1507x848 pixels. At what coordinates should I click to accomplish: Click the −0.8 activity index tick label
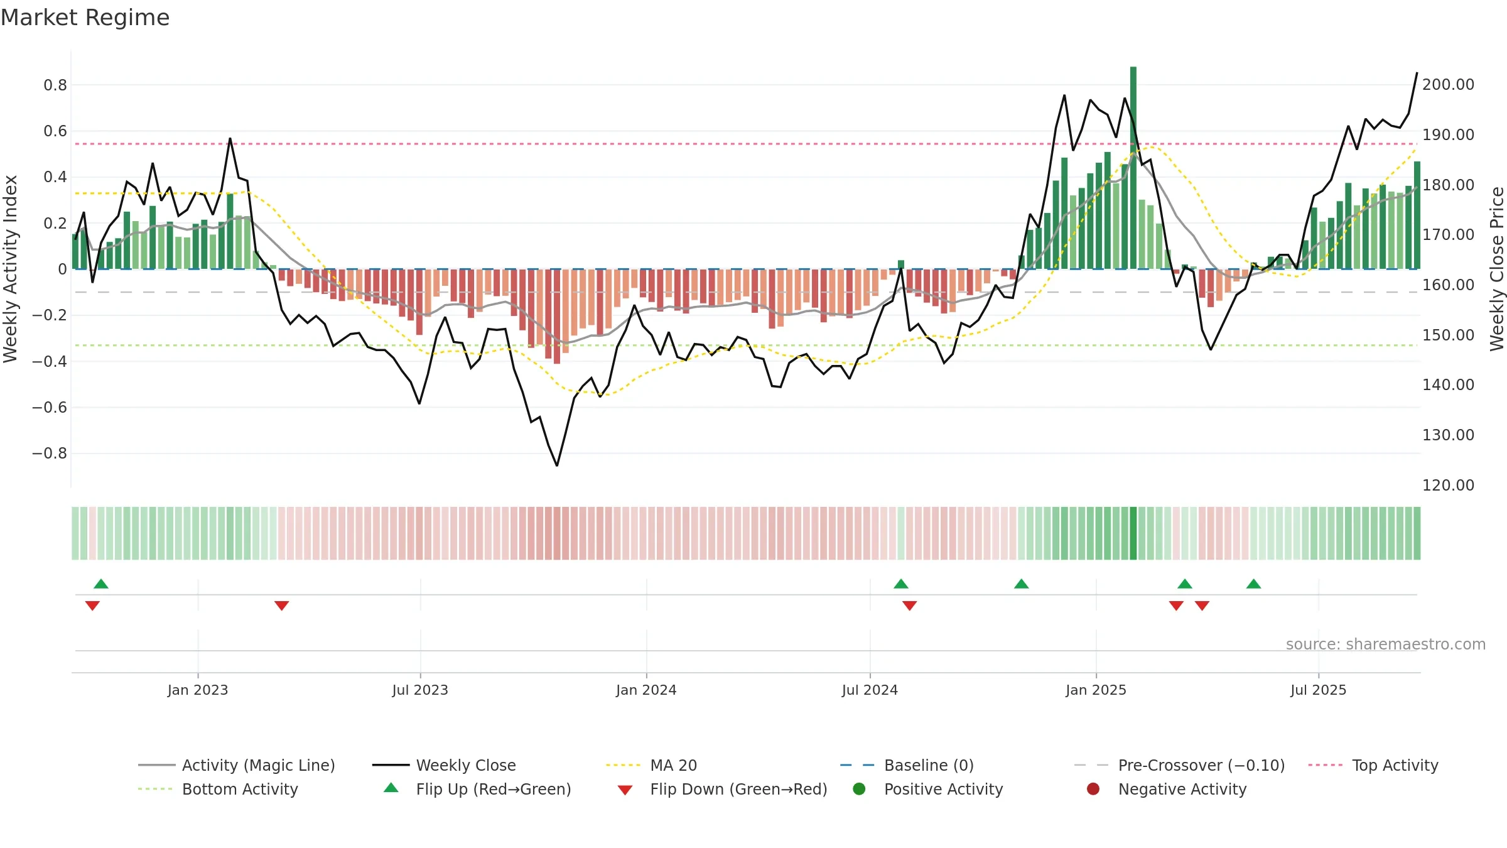point(50,453)
